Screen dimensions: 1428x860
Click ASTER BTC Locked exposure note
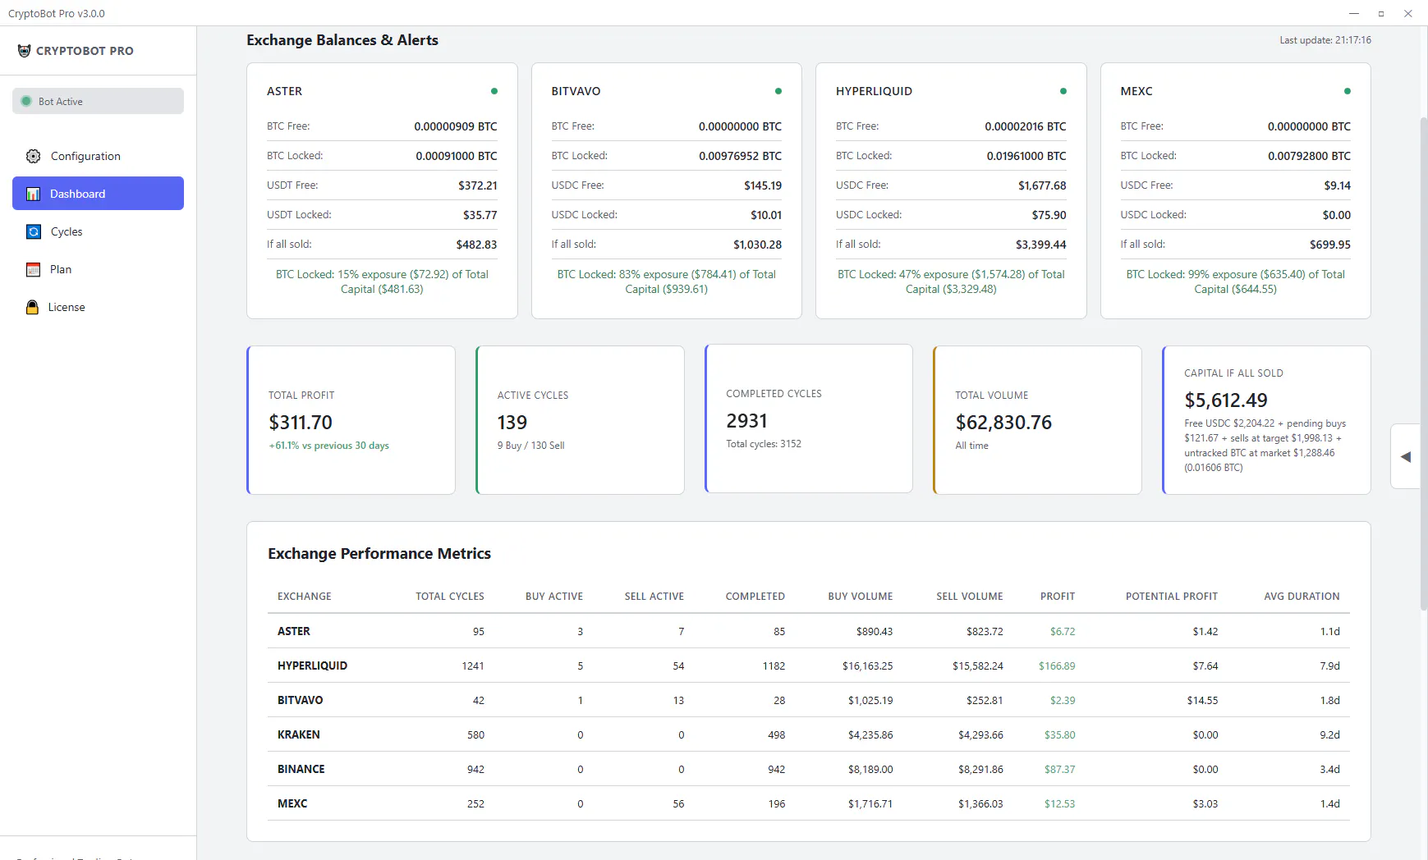pyautogui.click(x=382, y=281)
